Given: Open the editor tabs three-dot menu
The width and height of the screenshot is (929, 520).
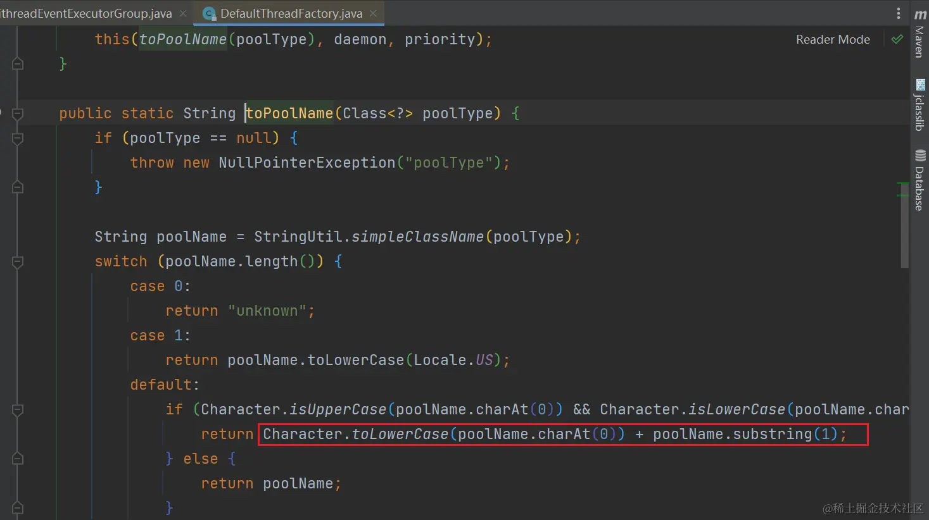Looking at the screenshot, I should pyautogui.click(x=898, y=13).
